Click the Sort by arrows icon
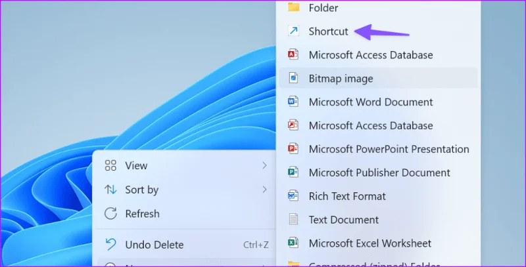This screenshot has width=526, height=267. pos(110,190)
